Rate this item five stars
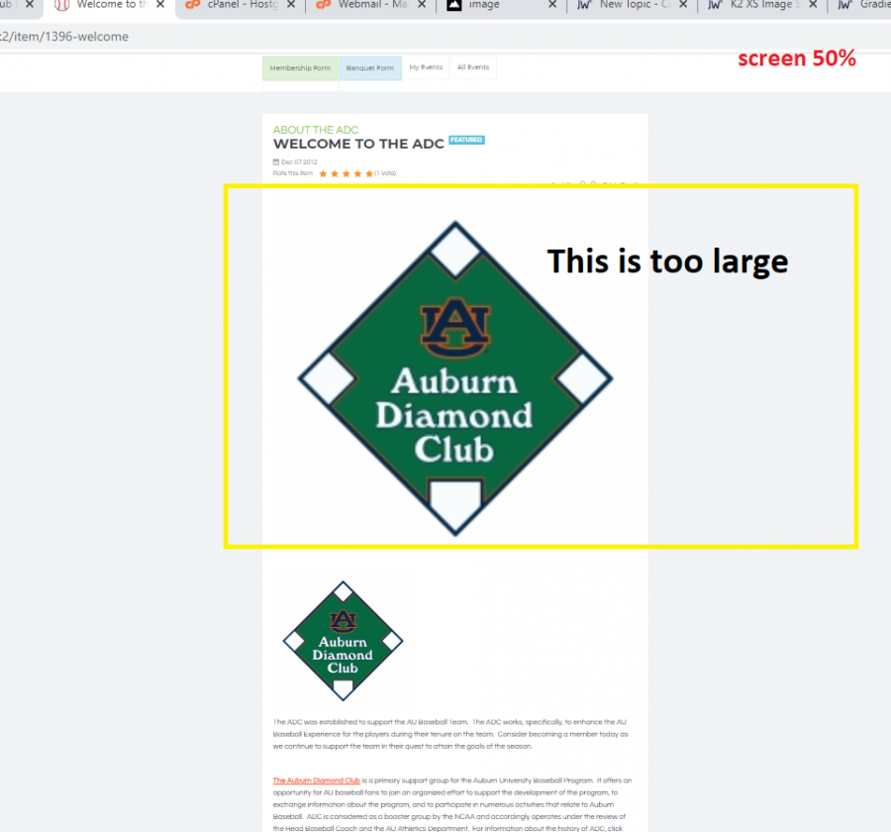The width and height of the screenshot is (891, 832). [x=369, y=174]
